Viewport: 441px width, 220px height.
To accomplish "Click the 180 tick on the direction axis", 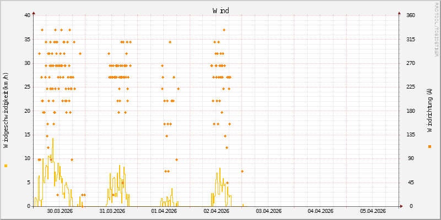I will click(411, 111).
